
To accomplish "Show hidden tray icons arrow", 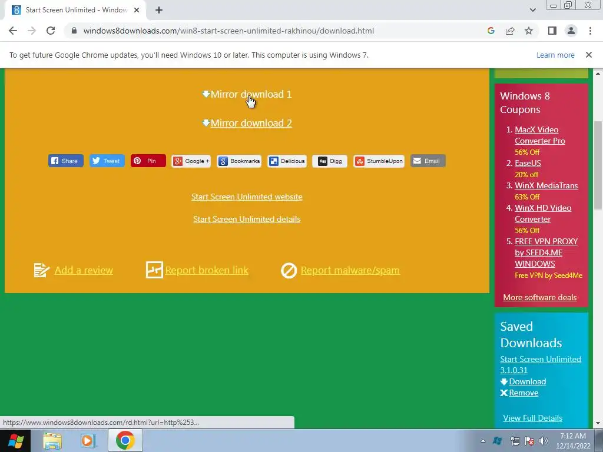I will click(x=483, y=441).
